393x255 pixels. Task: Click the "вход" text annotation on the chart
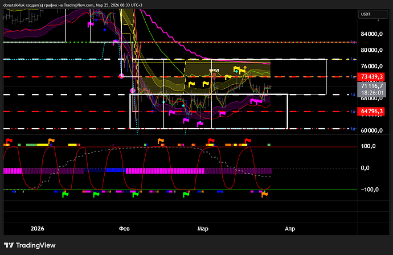coord(214,70)
